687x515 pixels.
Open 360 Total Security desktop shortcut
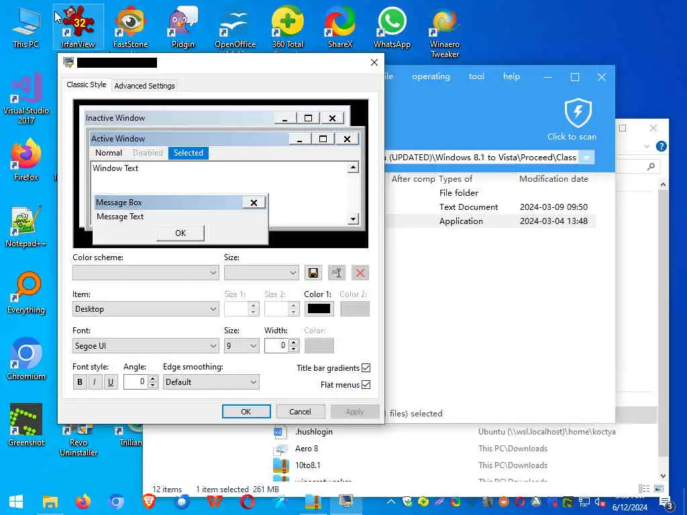click(288, 27)
